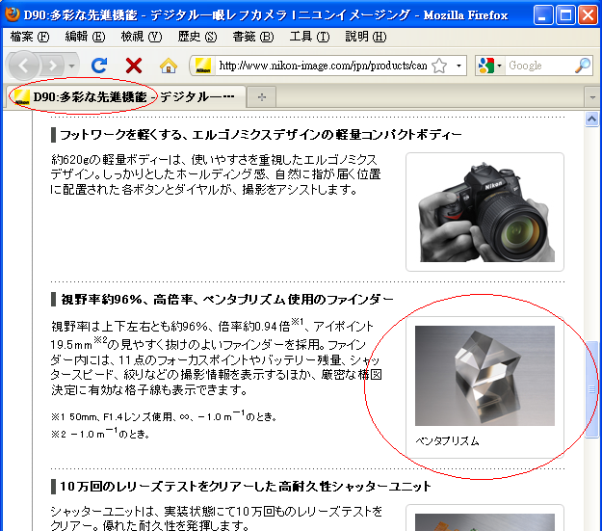Click the shutter unit image at page bottom
The height and width of the screenshot is (531, 602).
(484, 522)
